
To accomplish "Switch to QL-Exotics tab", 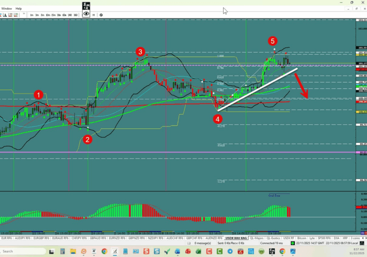I will [x=273, y=238].
